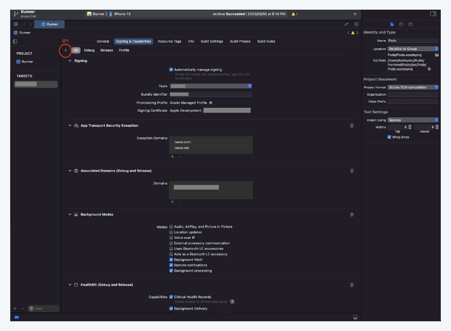This screenshot has width=451, height=331.
Task: Disable Background fetch mode
Action: [x=171, y=259]
